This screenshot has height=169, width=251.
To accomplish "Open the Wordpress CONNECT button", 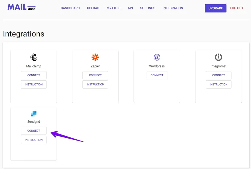I will 157,75.
